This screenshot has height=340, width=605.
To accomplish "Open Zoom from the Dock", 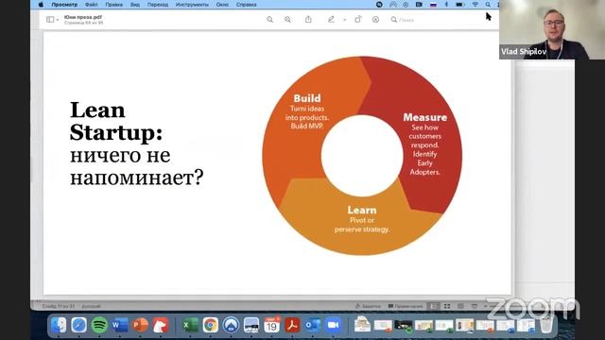I will pyautogui.click(x=333, y=325).
